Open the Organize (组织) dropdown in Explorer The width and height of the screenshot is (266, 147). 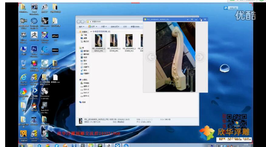coord(81,27)
